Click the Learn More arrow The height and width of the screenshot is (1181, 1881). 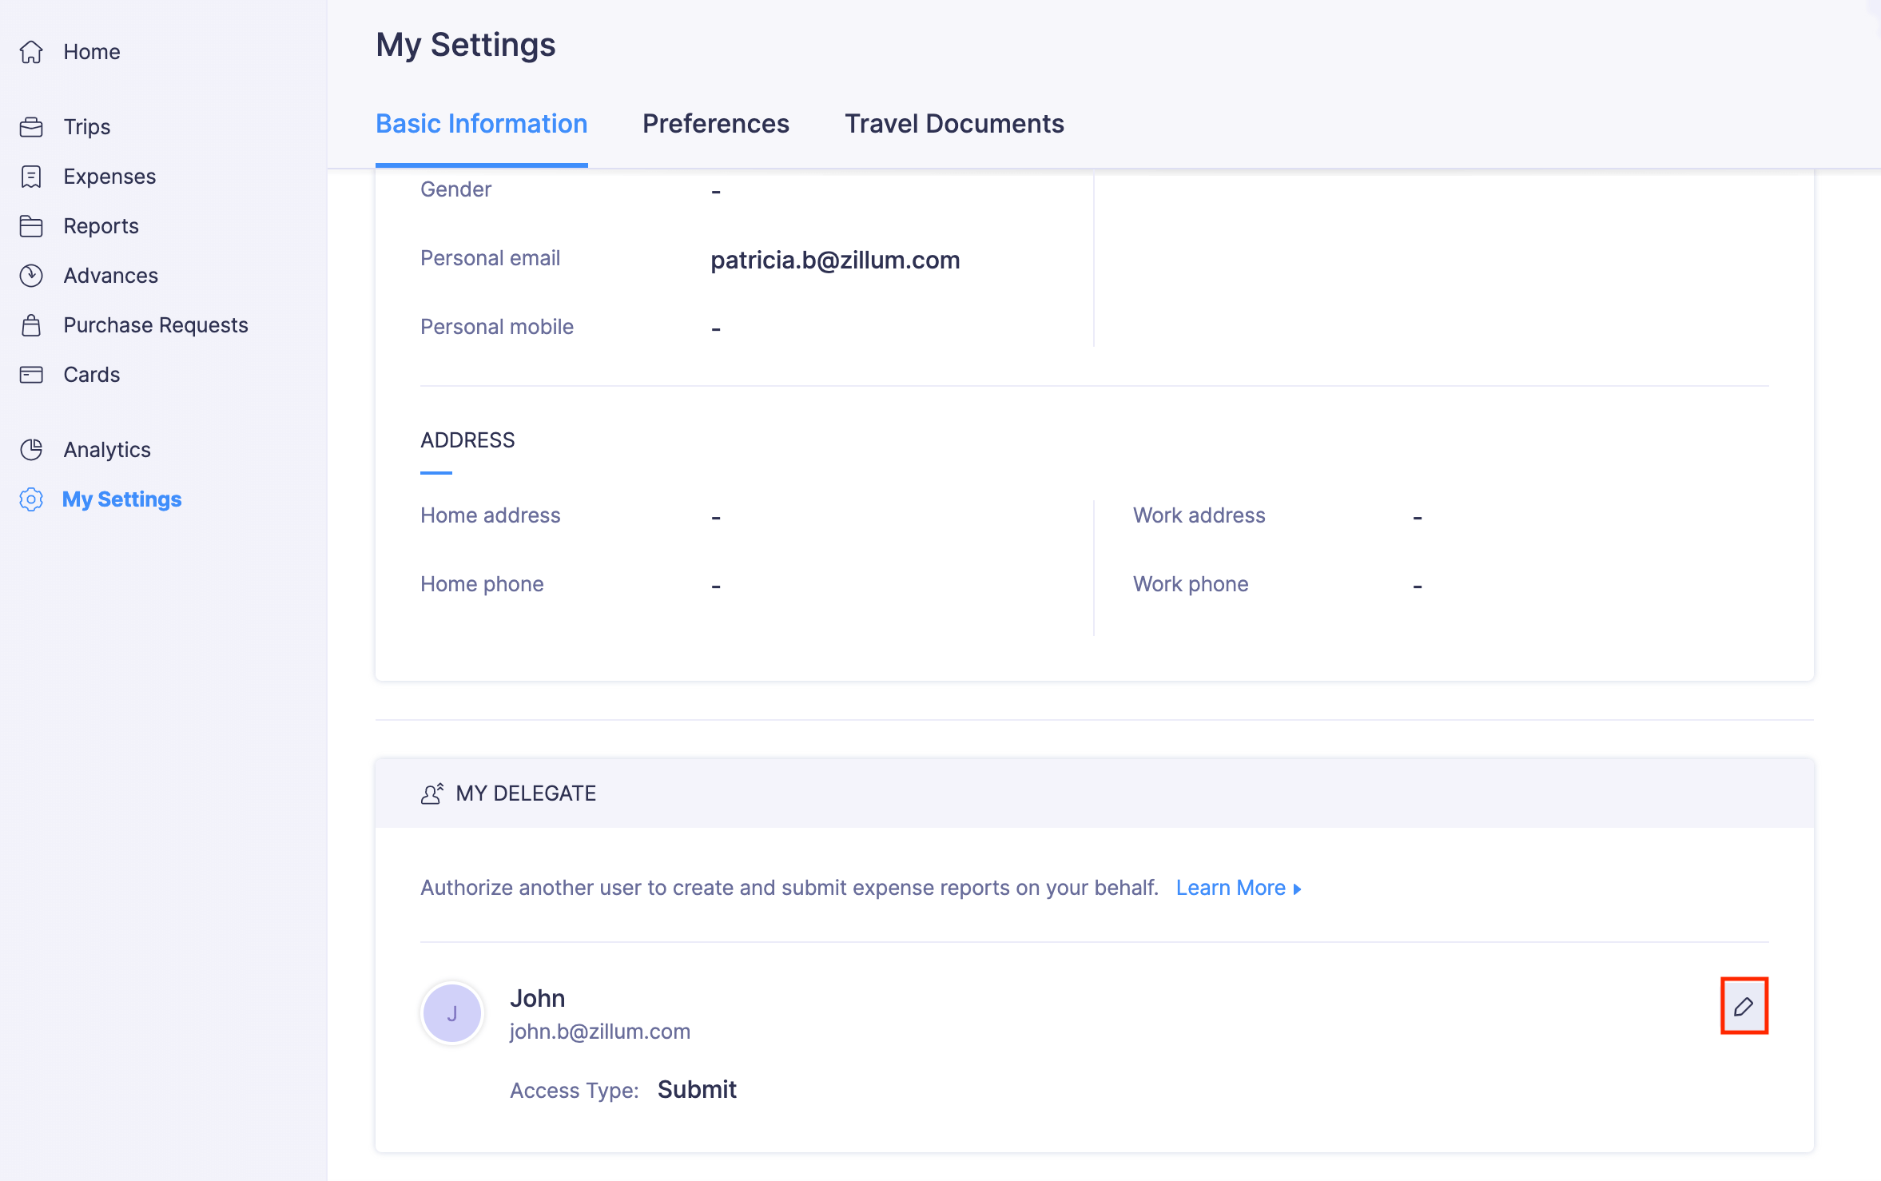(x=1297, y=889)
